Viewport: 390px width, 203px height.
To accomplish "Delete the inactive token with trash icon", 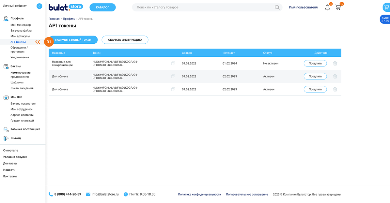I will pyautogui.click(x=335, y=64).
